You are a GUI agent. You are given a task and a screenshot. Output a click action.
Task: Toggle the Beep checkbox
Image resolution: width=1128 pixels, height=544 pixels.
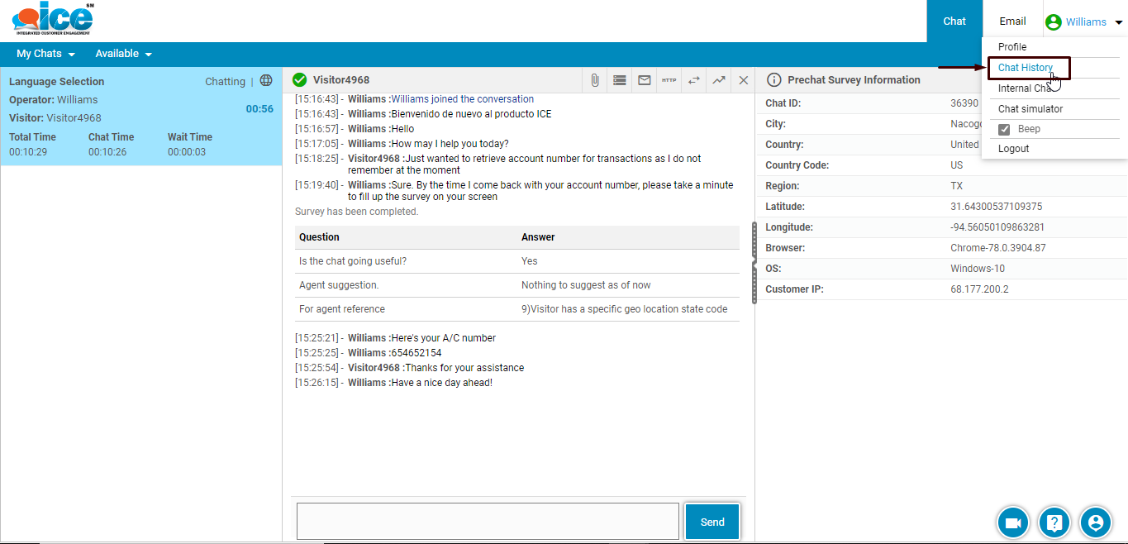click(x=1004, y=129)
